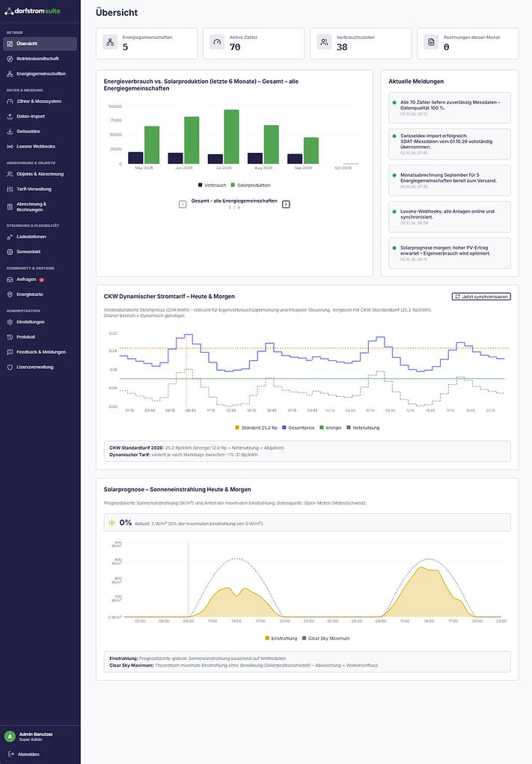The height and width of the screenshot is (764, 532).
Task: Click the Einstellungen gear icon
Action: pos(10,322)
